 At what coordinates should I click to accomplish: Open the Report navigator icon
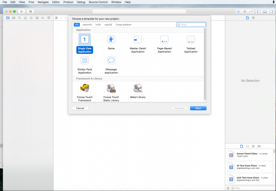point(49,18)
